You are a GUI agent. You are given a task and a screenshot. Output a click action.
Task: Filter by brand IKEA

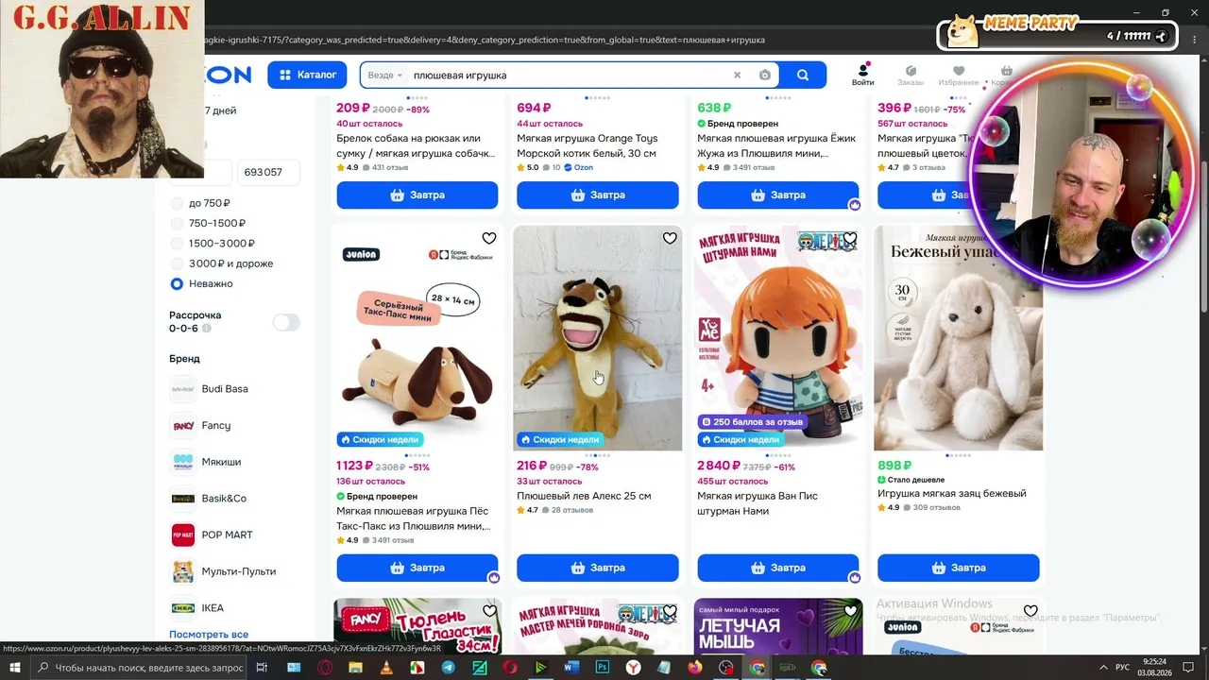point(197,608)
